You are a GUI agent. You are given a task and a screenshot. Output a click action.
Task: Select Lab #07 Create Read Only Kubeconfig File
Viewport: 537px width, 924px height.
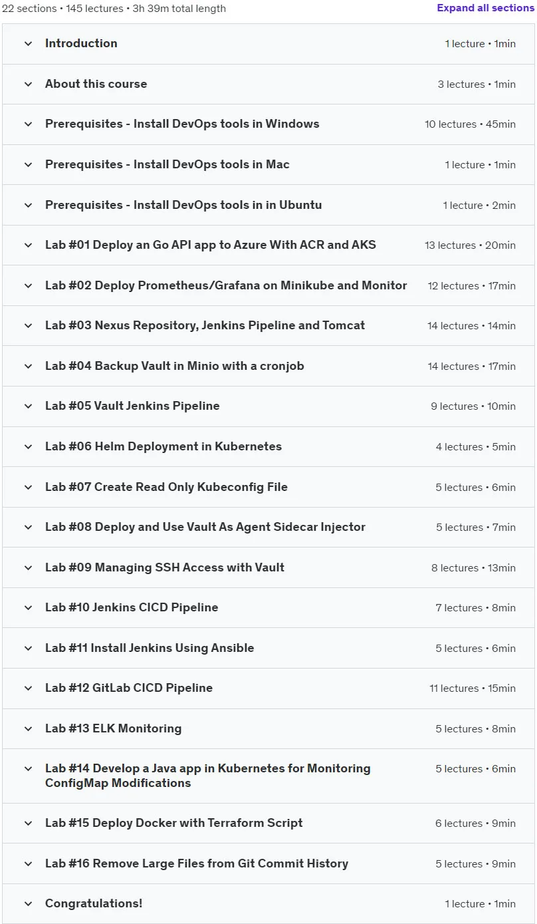166,487
